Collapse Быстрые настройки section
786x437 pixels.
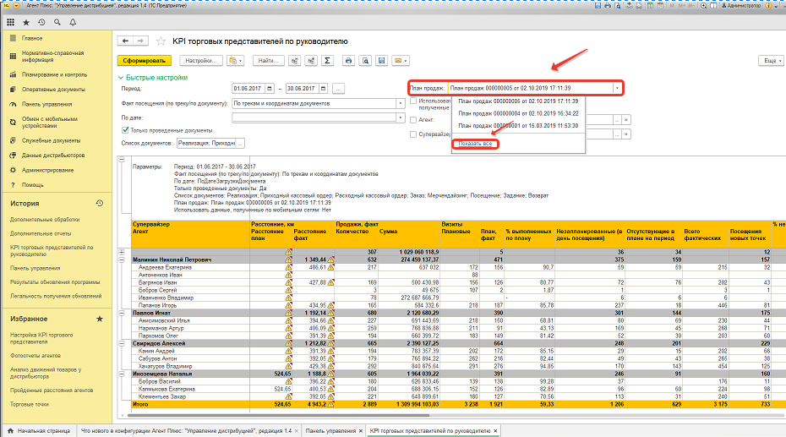(x=153, y=78)
